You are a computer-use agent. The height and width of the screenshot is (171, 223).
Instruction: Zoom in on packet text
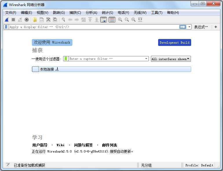120,20
